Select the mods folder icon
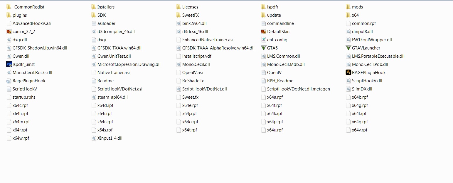This screenshot has height=183, width=453. point(348,7)
